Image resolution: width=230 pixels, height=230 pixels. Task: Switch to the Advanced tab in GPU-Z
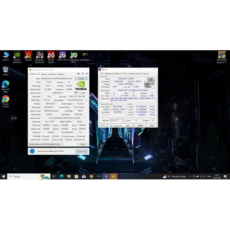[x=53, y=74]
